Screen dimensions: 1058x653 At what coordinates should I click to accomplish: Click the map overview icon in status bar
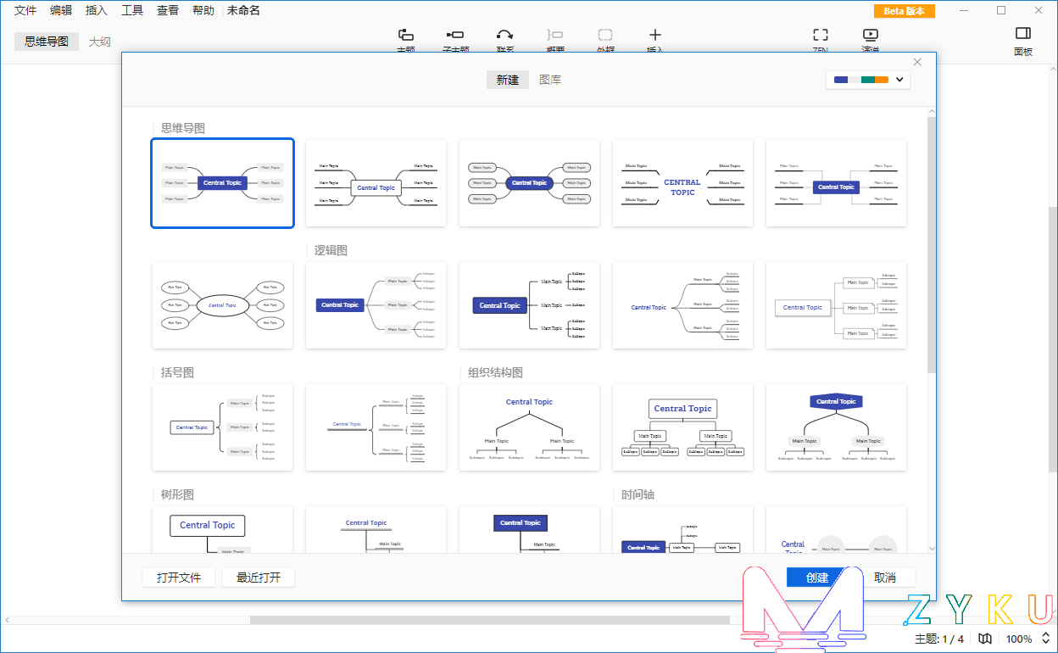coord(985,639)
